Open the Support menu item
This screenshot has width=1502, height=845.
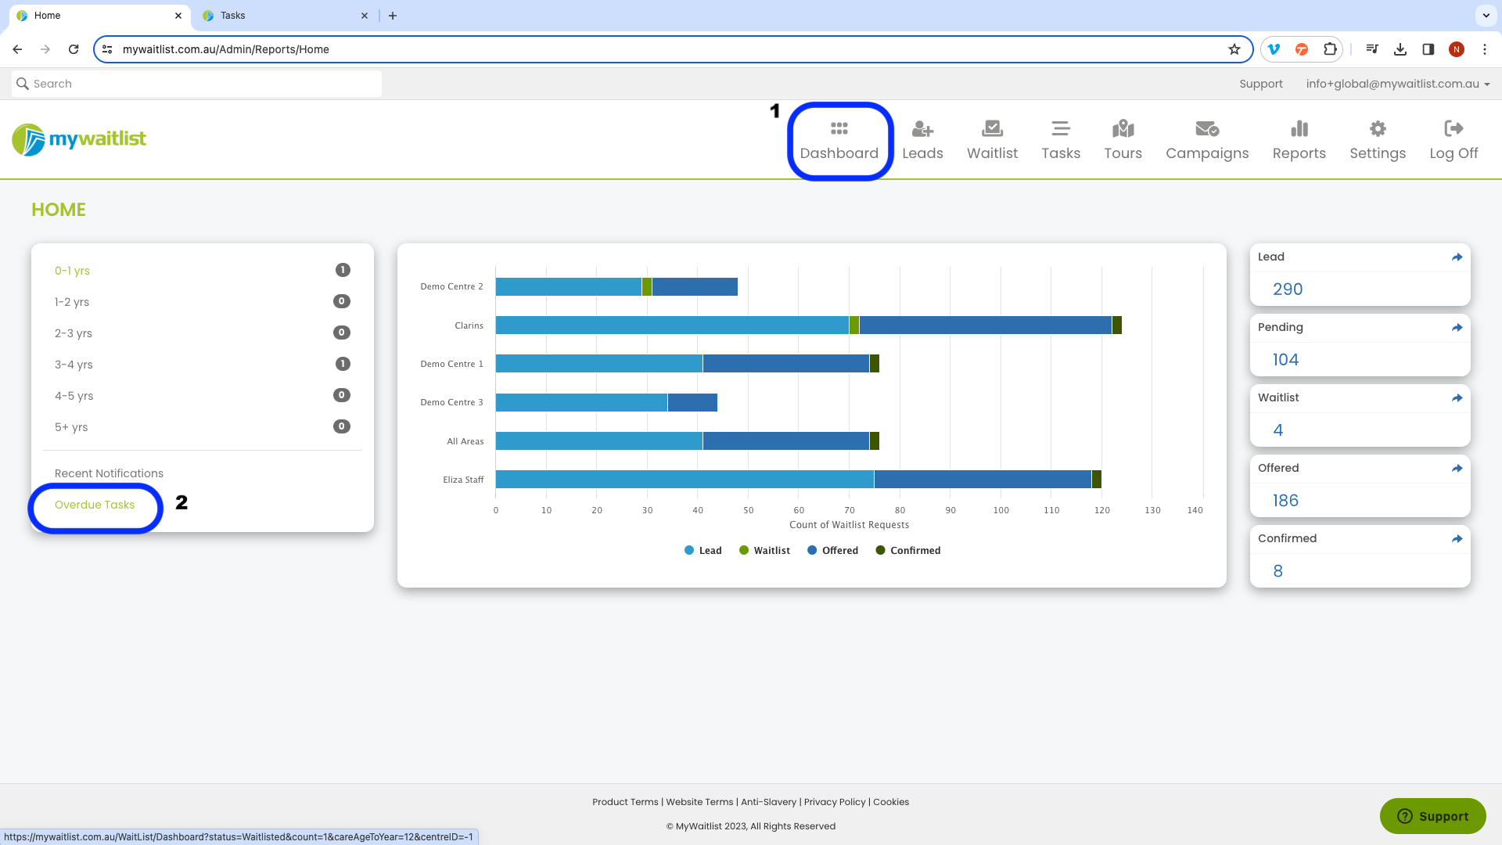[1261, 84]
